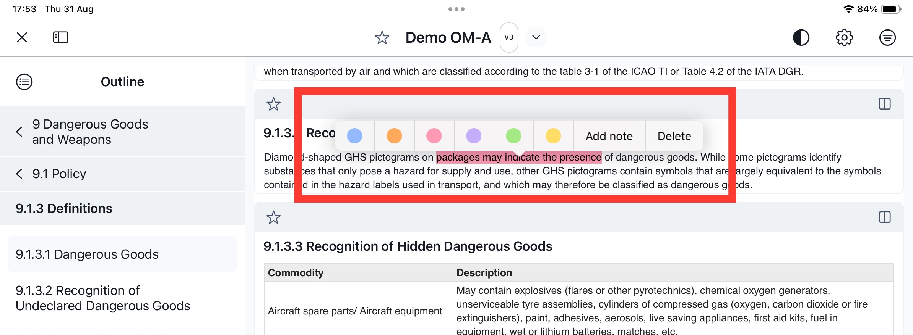Toggle the sidebar panel icon
This screenshot has width=913, height=335.
point(60,37)
